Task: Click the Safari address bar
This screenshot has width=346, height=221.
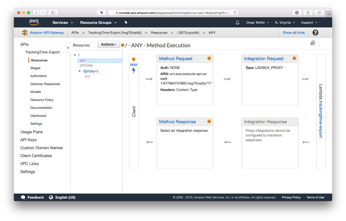Action: pyautogui.click(x=173, y=13)
